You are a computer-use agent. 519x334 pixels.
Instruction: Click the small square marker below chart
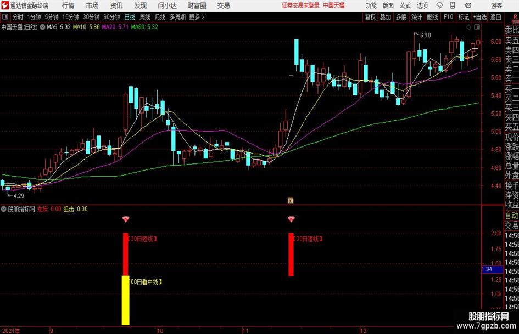coord(291,200)
